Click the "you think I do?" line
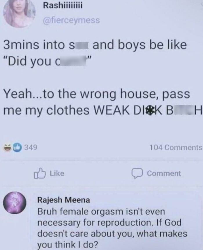This screenshot has width=203, height=250. click(68, 244)
